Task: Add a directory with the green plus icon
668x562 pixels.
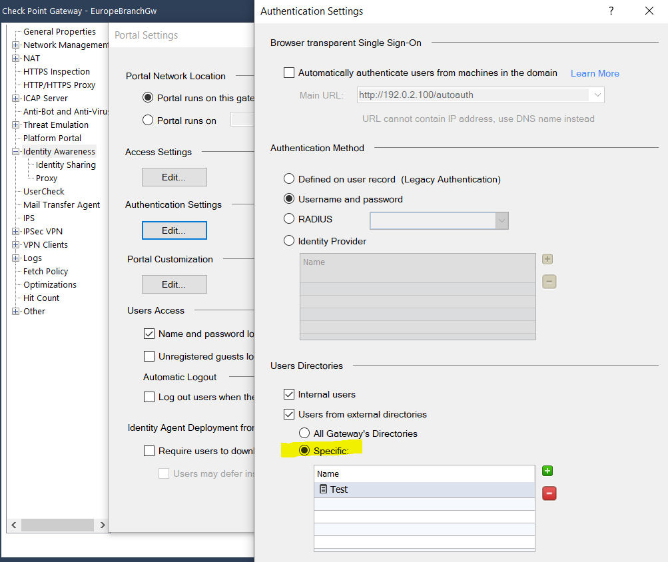Action: click(547, 471)
